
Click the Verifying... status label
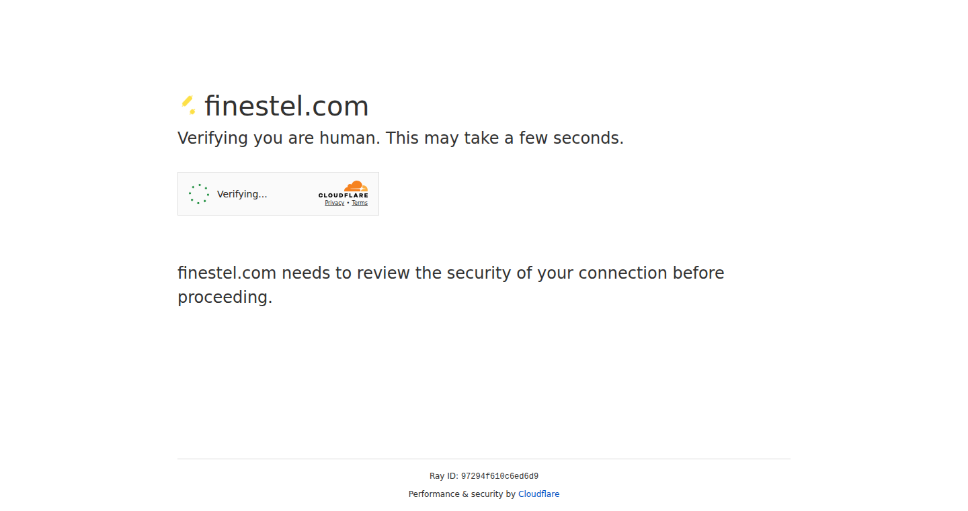coord(242,194)
